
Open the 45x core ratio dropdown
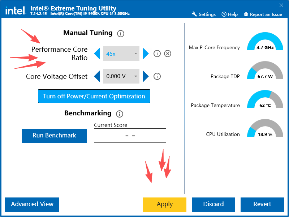click(121, 54)
